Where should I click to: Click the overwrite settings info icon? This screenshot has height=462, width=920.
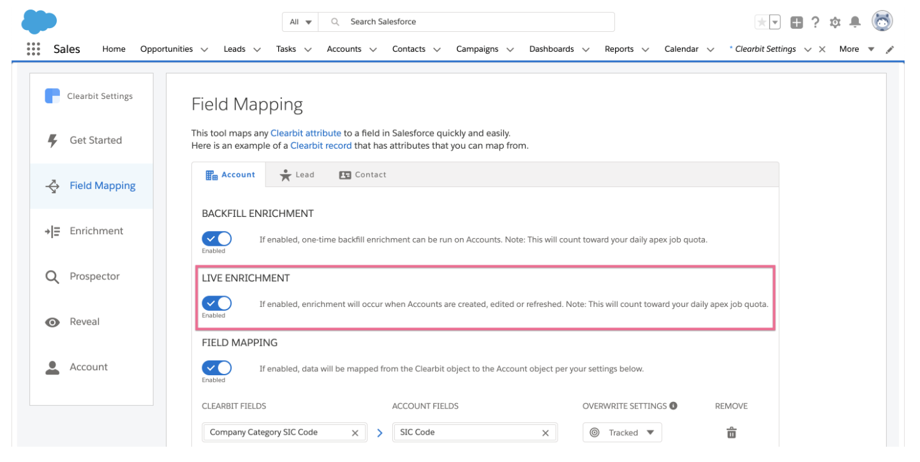point(674,406)
